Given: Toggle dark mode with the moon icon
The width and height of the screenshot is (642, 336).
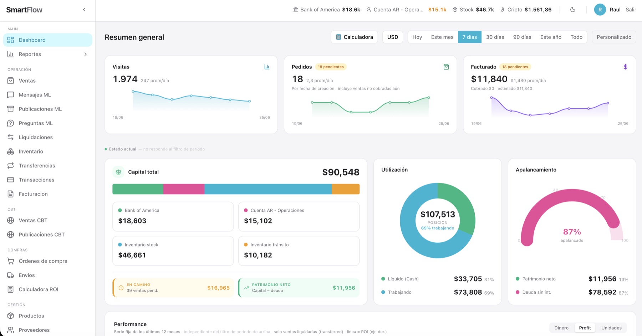Looking at the screenshot, I should 573,10.
